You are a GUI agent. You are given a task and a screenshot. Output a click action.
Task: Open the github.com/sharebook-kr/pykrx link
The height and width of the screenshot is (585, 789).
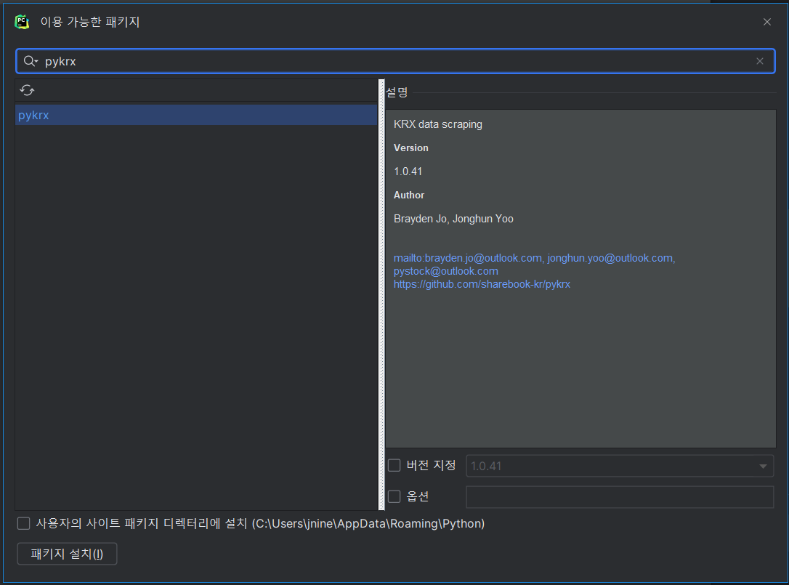pos(482,284)
